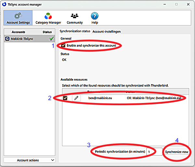Image resolution: width=195 pixels, height=167 pixels.
Task: Open the Category Manager colored circles icon
Action: pyautogui.click(x=48, y=16)
